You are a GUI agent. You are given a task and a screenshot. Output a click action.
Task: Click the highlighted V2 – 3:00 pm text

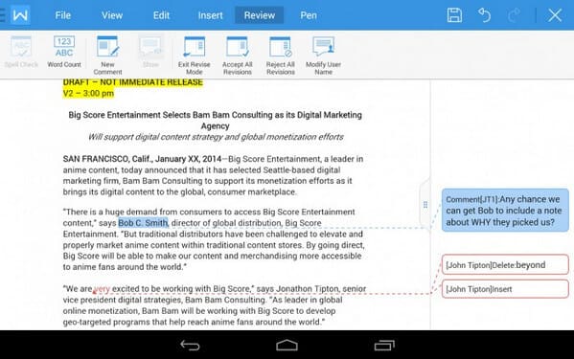(x=88, y=93)
